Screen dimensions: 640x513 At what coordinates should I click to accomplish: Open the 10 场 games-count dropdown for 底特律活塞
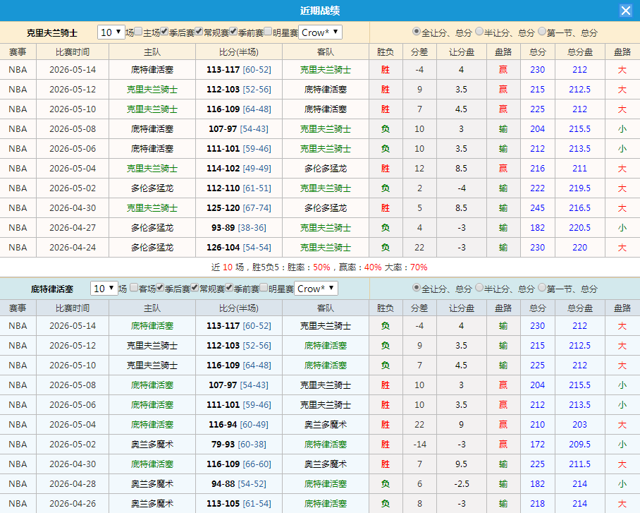point(104,289)
